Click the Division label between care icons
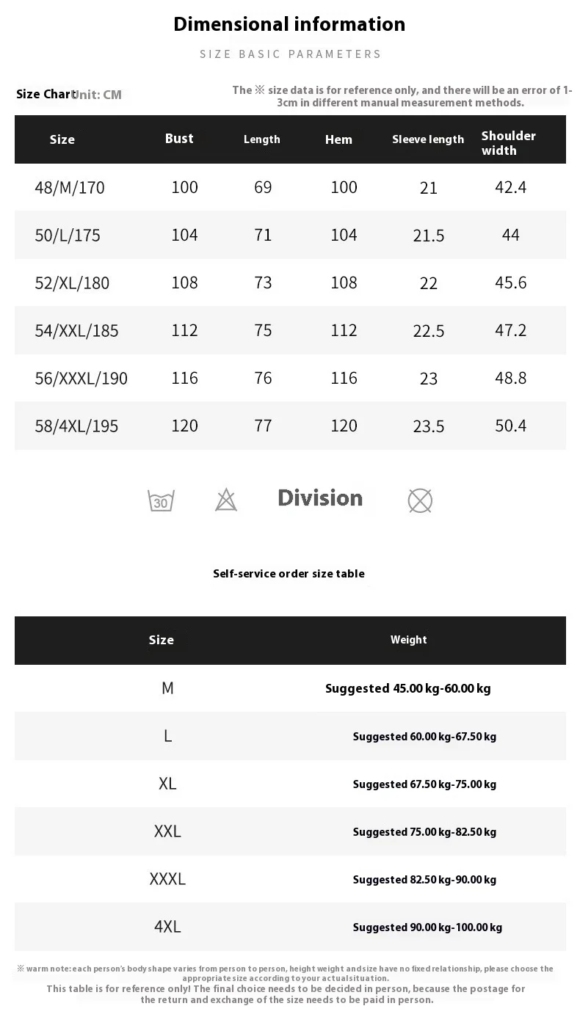This screenshot has width=580, height=1028. pyautogui.click(x=320, y=498)
